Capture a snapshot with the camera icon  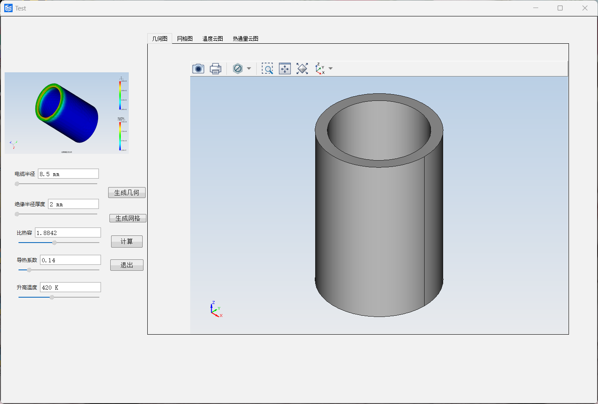[x=198, y=69]
